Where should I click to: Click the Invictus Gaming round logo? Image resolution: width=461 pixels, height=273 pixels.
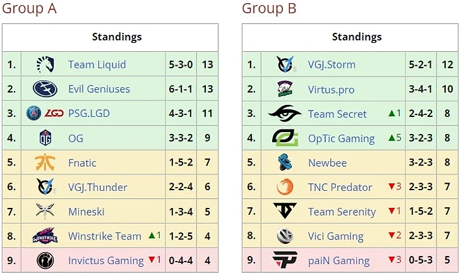tap(45, 260)
